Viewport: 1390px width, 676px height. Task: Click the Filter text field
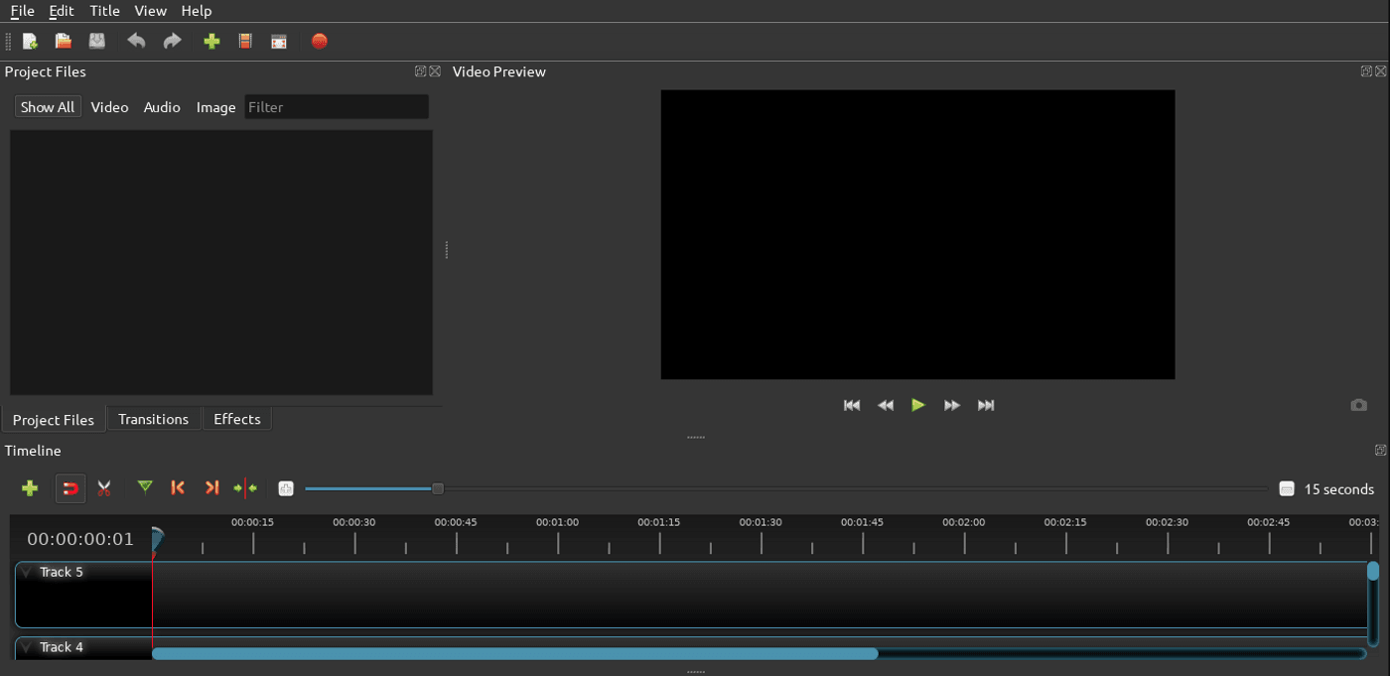(x=336, y=107)
